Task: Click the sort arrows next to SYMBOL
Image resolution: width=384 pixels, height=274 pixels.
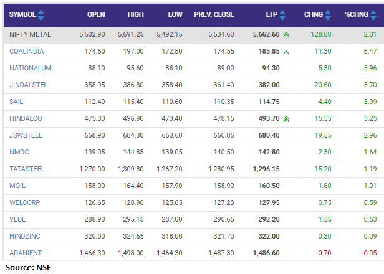Action: (41, 14)
